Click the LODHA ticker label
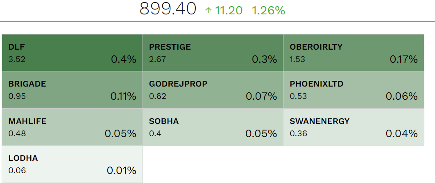The image size is (435, 183). (23, 158)
